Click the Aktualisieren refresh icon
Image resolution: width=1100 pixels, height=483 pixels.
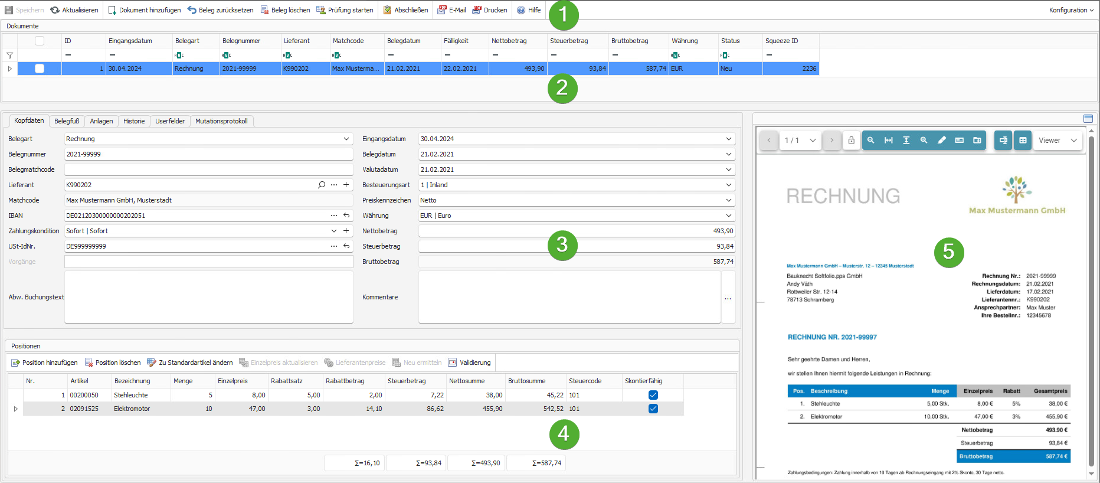pos(55,10)
